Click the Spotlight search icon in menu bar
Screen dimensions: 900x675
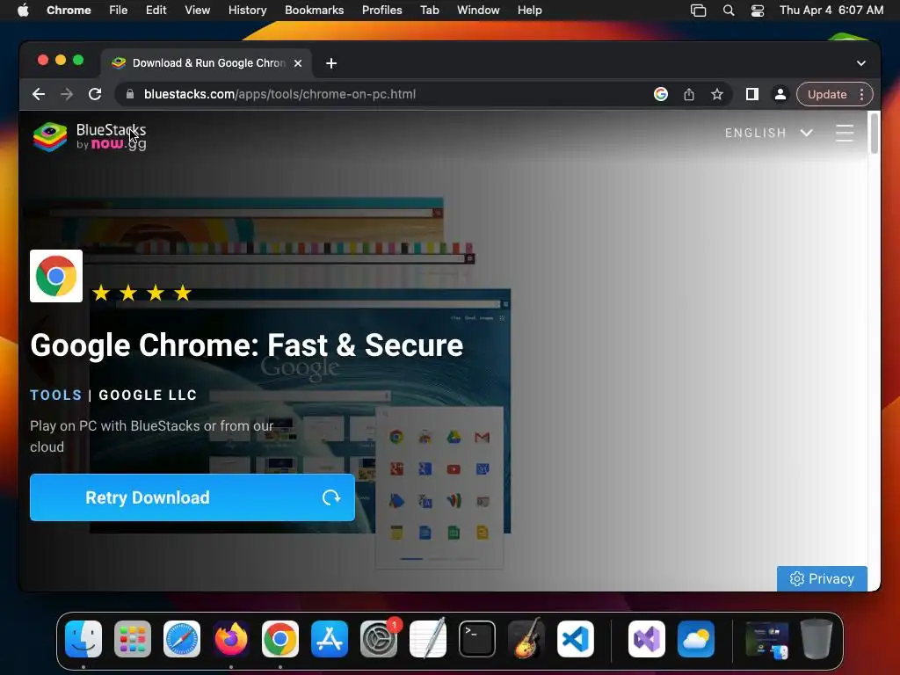coord(729,11)
